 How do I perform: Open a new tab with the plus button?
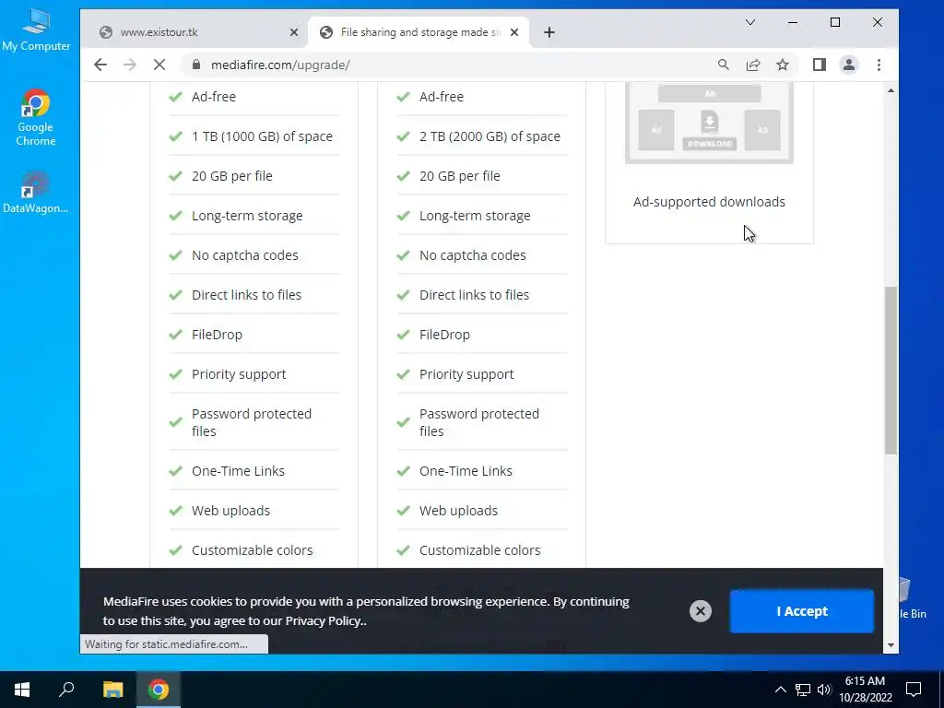coord(549,32)
